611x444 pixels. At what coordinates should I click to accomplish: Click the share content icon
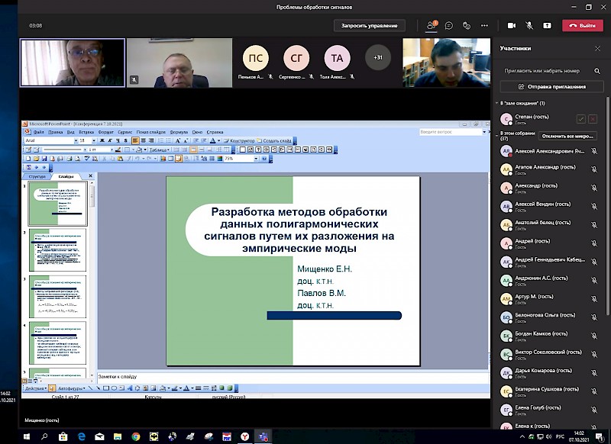coord(547,25)
